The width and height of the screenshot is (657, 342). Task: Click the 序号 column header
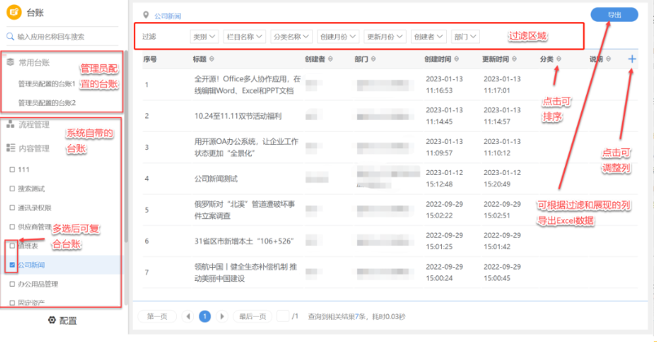pos(150,59)
